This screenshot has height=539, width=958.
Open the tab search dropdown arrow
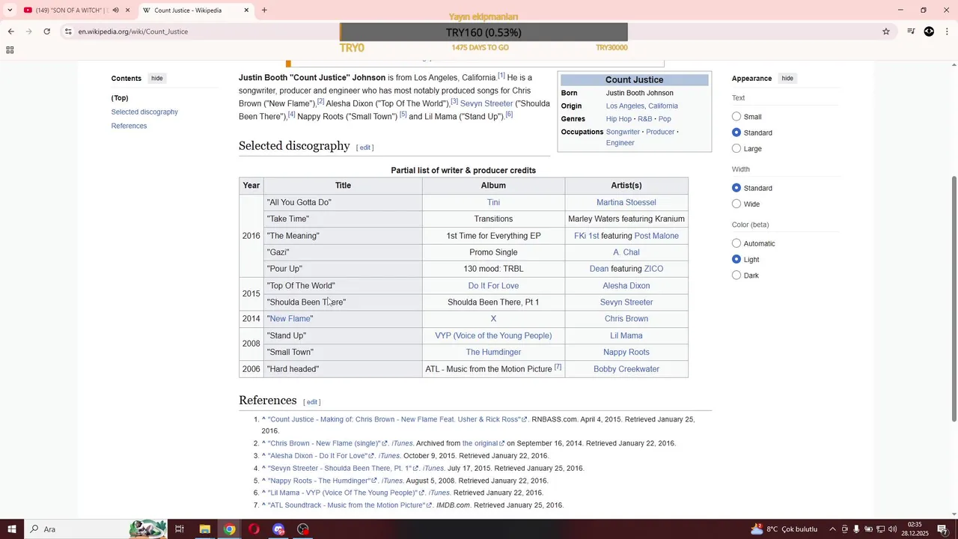10,10
